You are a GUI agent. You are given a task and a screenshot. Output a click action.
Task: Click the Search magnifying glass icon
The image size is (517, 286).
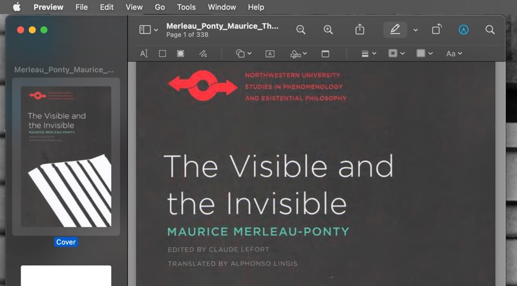pyautogui.click(x=490, y=30)
